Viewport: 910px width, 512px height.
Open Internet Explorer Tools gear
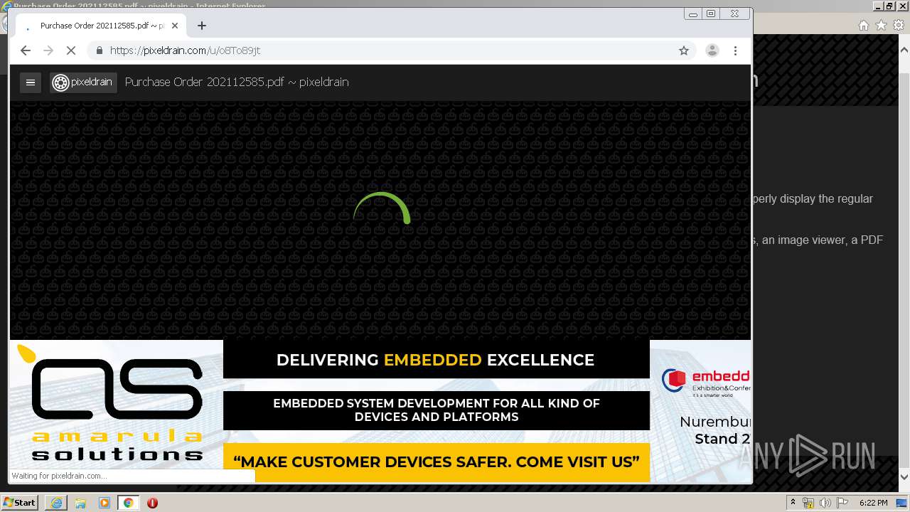899,25
